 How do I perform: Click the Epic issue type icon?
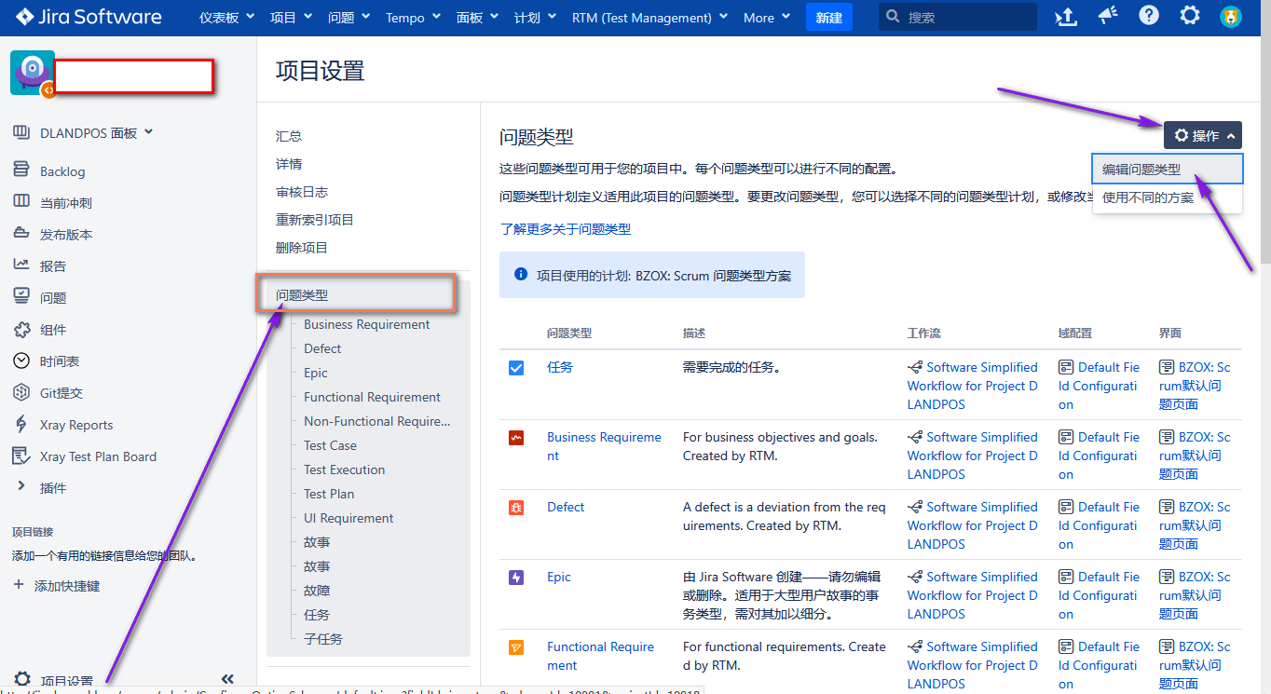(x=516, y=578)
